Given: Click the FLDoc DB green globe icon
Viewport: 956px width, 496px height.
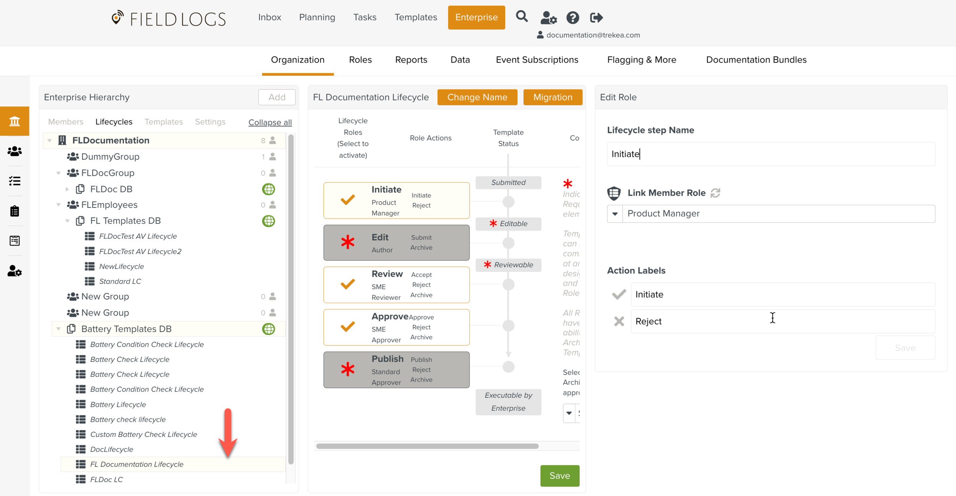Looking at the screenshot, I should pyautogui.click(x=268, y=189).
